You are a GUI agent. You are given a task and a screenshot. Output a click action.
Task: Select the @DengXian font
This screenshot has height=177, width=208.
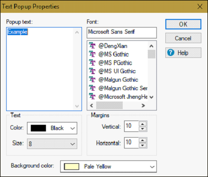tap(118, 46)
